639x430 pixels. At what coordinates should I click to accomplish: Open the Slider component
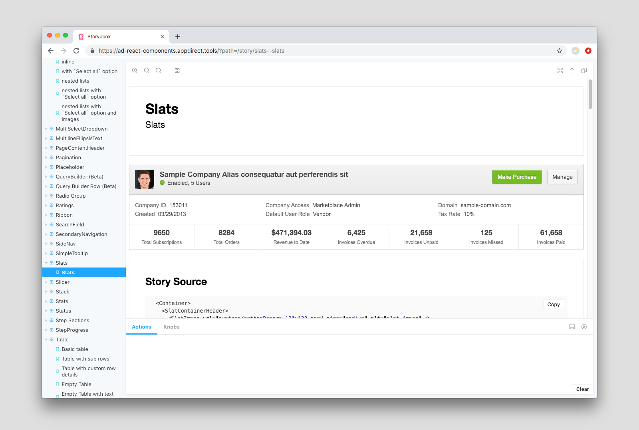63,282
